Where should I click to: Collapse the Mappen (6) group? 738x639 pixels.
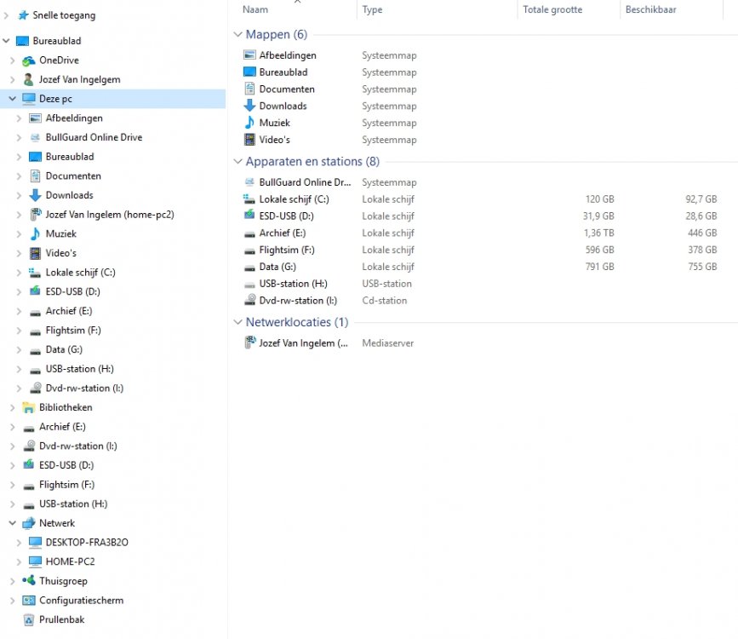pos(237,34)
